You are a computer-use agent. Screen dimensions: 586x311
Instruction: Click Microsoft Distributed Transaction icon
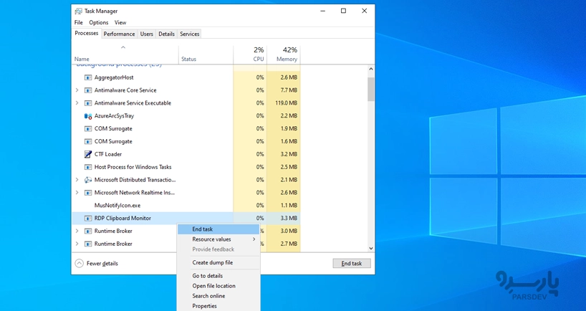click(x=88, y=180)
